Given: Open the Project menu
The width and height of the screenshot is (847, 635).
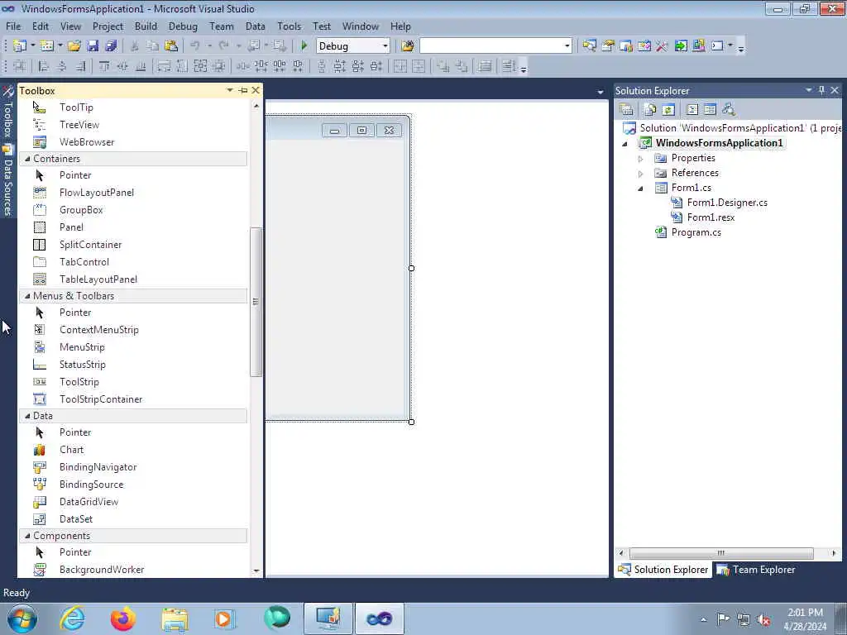Looking at the screenshot, I should click(108, 26).
